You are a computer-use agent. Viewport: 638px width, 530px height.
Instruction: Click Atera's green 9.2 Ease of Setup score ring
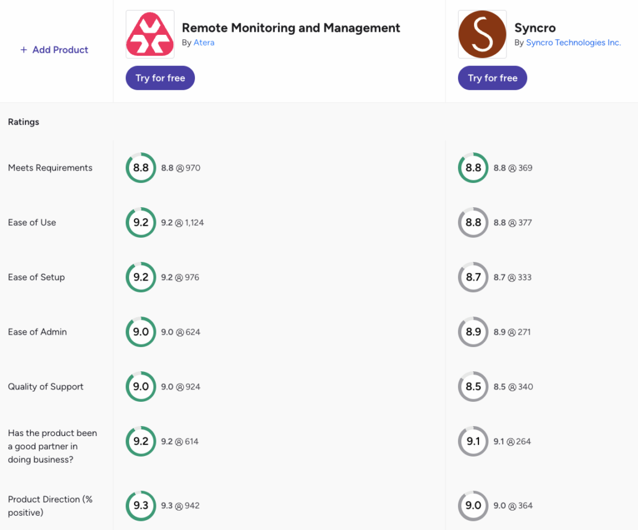141,277
